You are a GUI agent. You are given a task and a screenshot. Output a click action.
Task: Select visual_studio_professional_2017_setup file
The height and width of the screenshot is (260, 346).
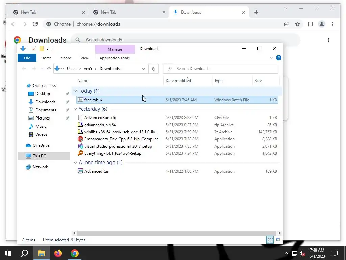point(177,146)
